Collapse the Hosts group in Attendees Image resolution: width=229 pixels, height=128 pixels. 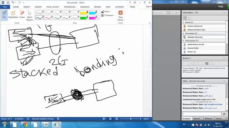pos(183,22)
